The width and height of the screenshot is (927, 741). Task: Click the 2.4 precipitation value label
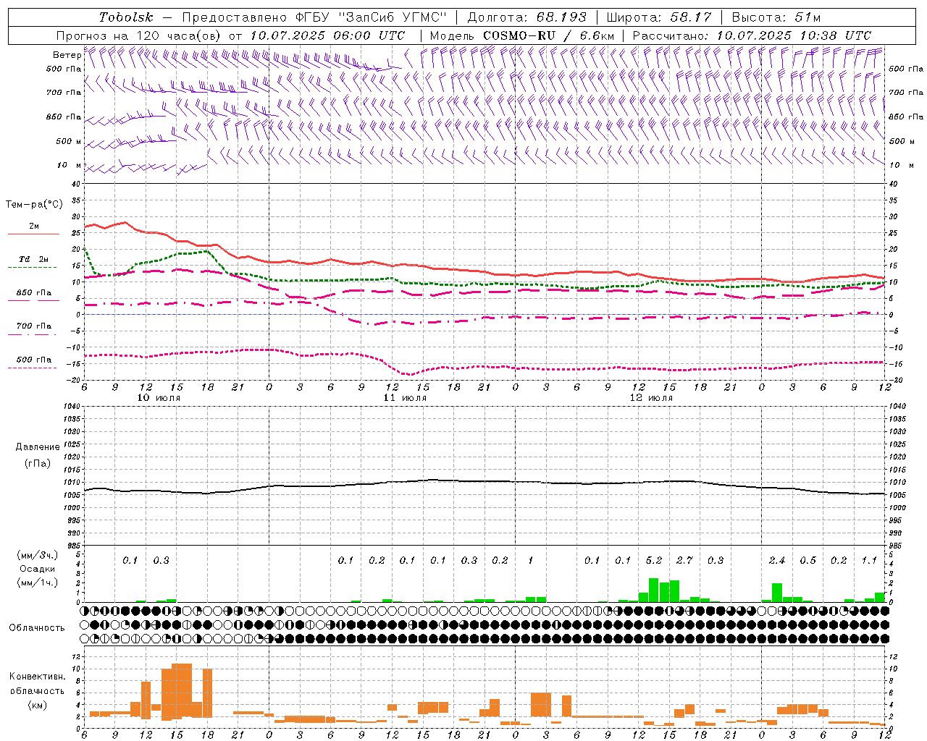(777, 560)
